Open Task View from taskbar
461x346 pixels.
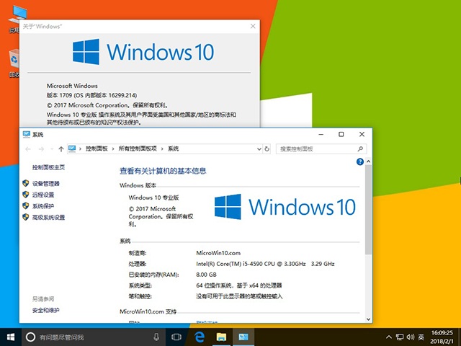pyautogui.click(x=176, y=337)
